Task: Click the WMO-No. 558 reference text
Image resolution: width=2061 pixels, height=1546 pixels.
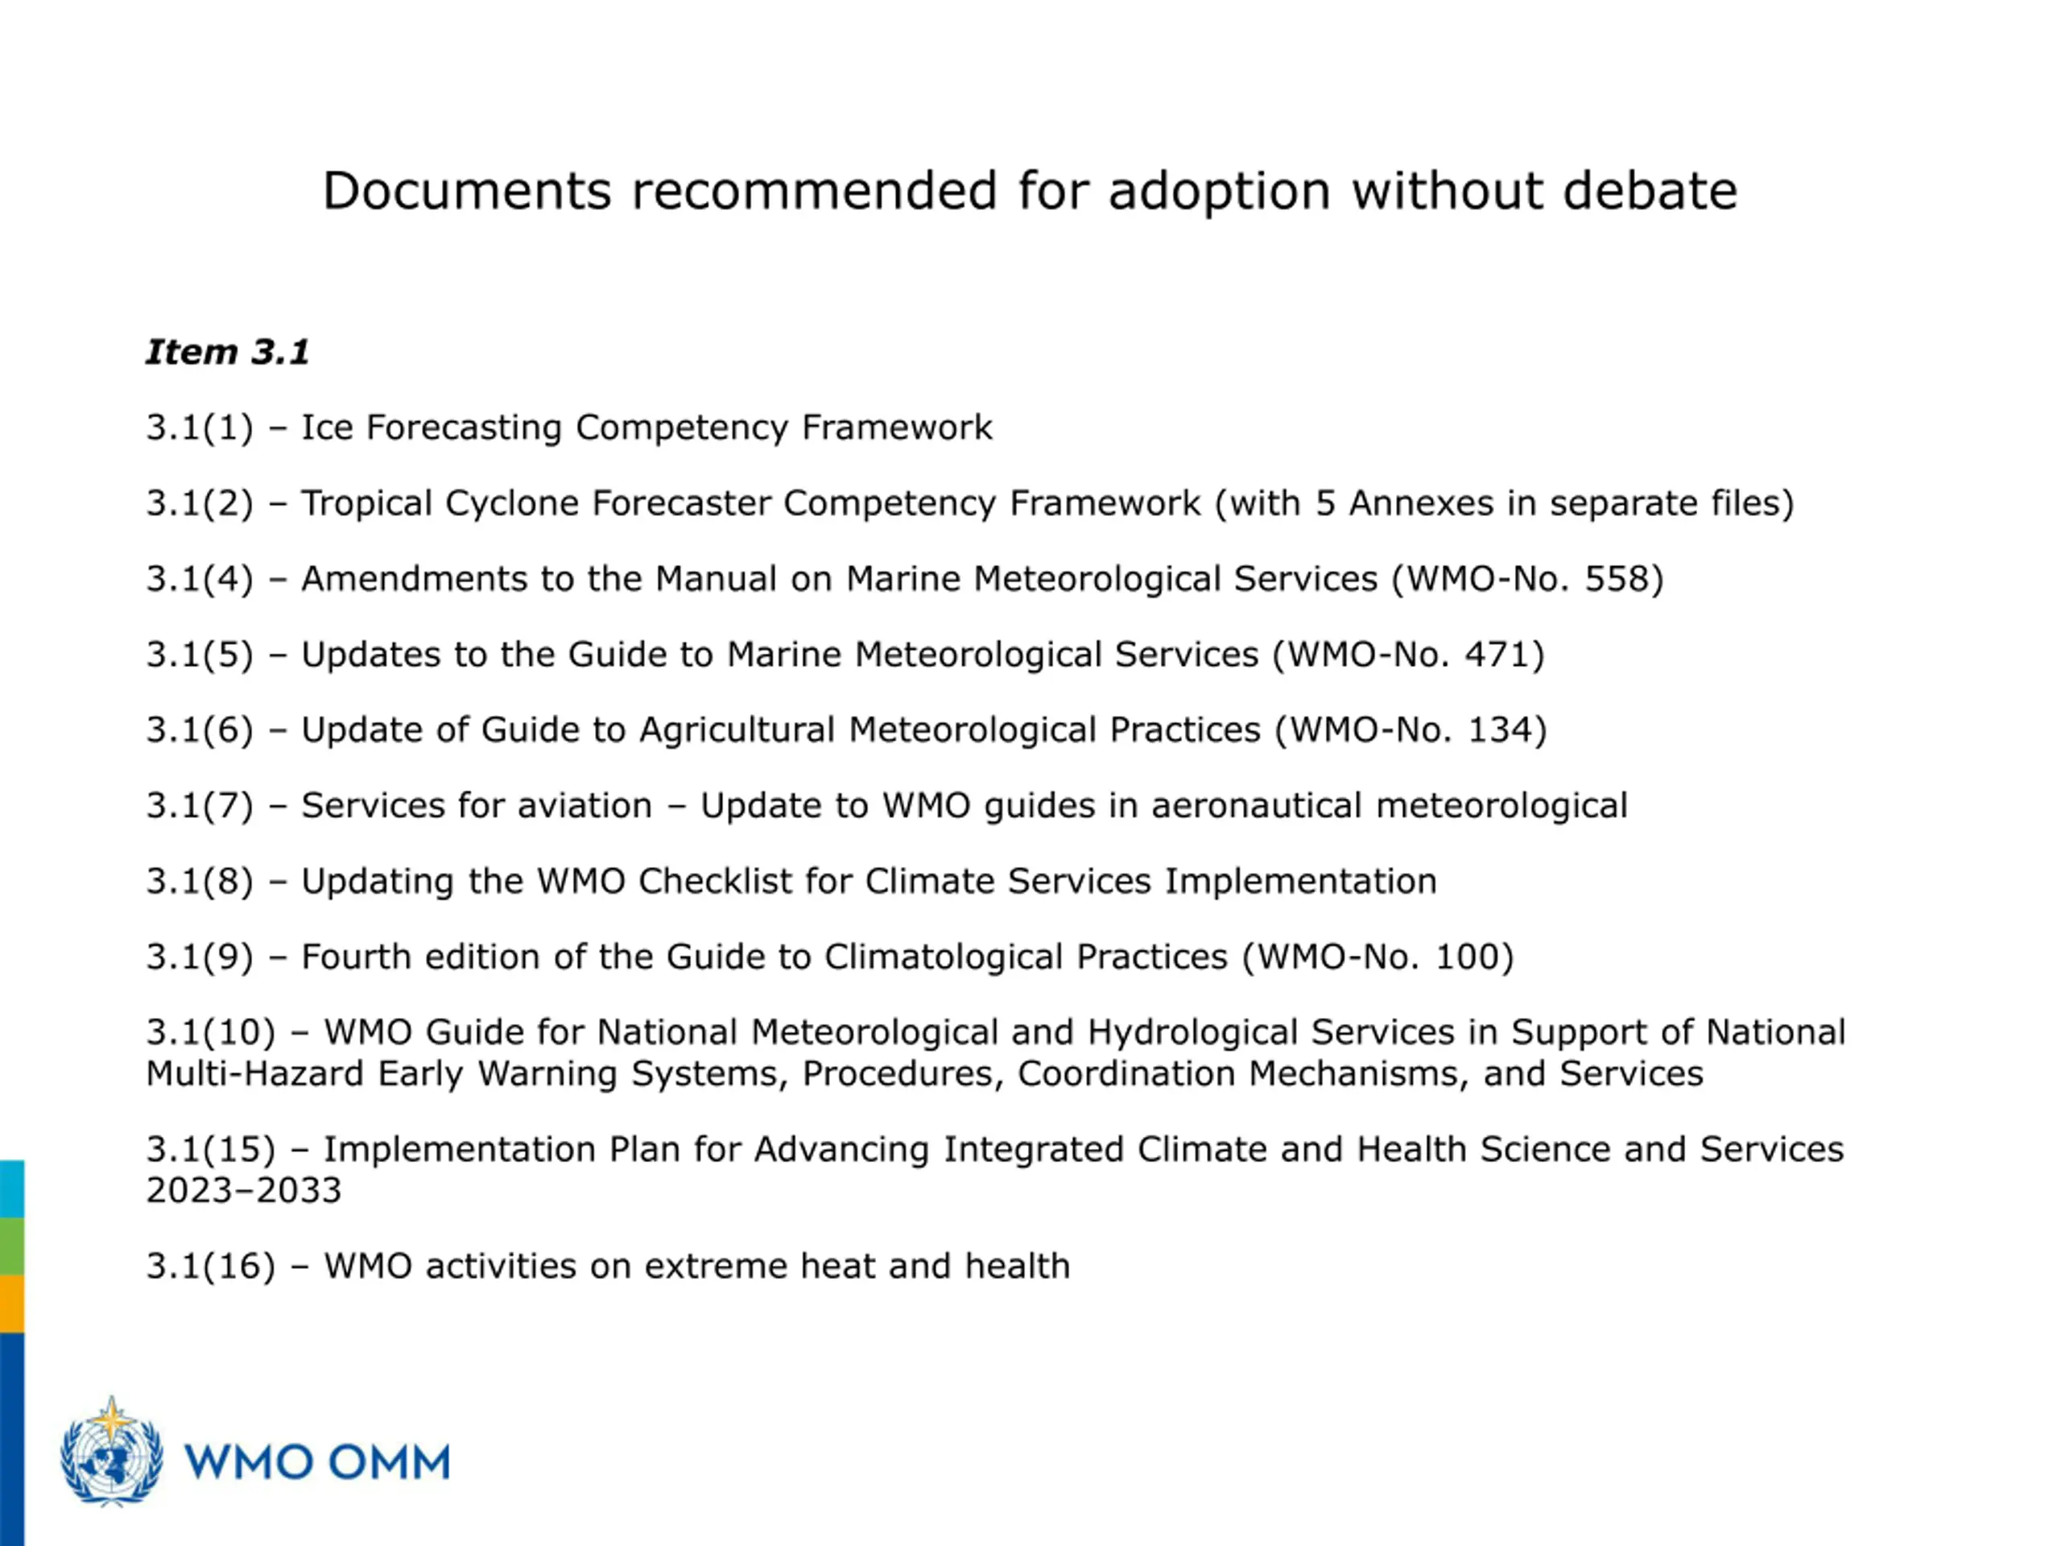Action: (1528, 579)
